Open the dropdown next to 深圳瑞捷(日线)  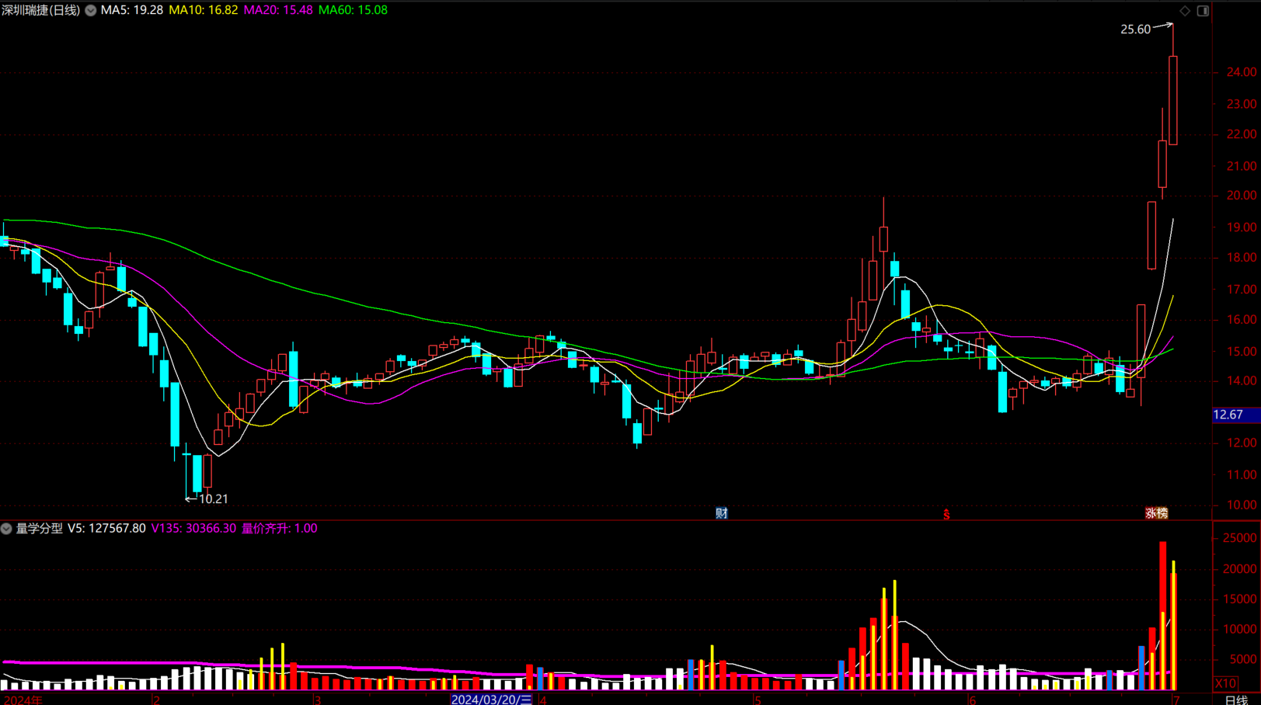pos(91,10)
